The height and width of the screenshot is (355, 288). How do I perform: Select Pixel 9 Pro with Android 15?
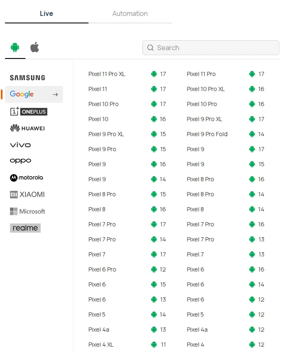click(x=102, y=149)
